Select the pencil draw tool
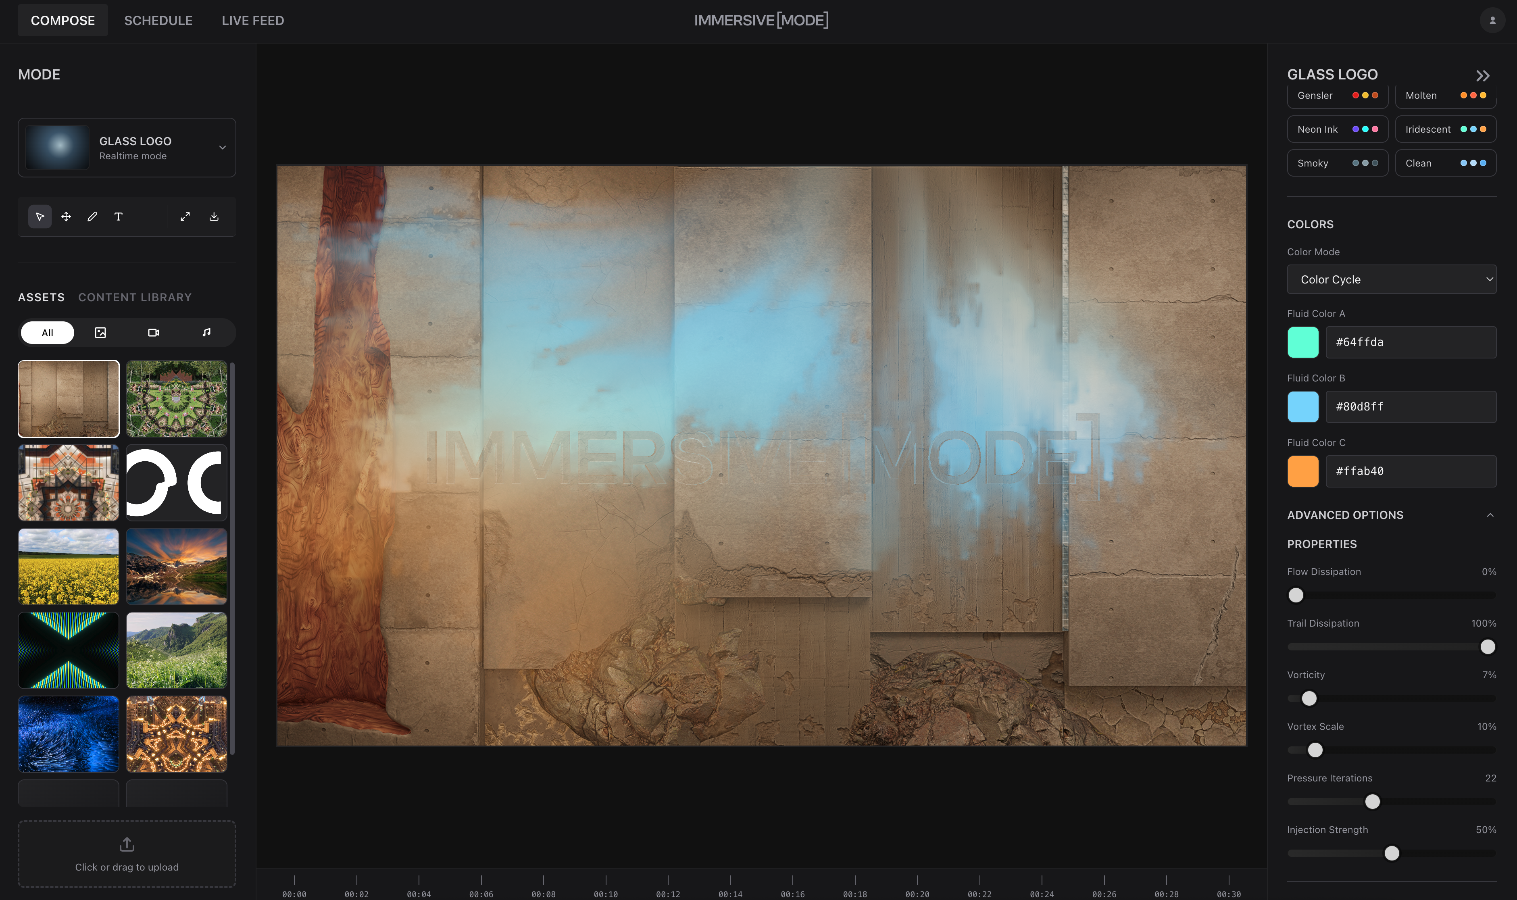The image size is (1517, 900). pyautogui.click(x=92, y=217)
